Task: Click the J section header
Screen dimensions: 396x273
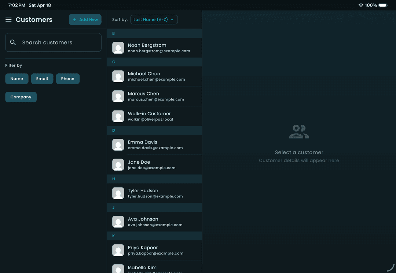Action: point(155,208)
